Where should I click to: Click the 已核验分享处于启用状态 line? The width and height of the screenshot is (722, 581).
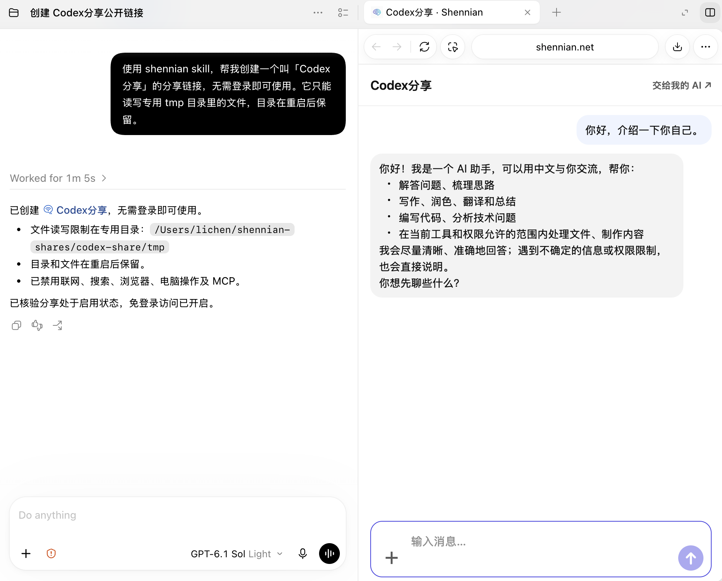113,303
